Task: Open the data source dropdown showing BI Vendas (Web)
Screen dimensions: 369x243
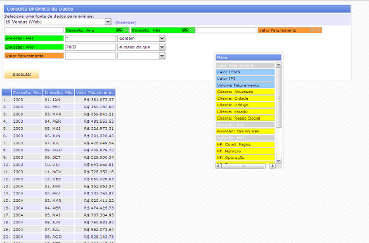Action: click(108, 22)
